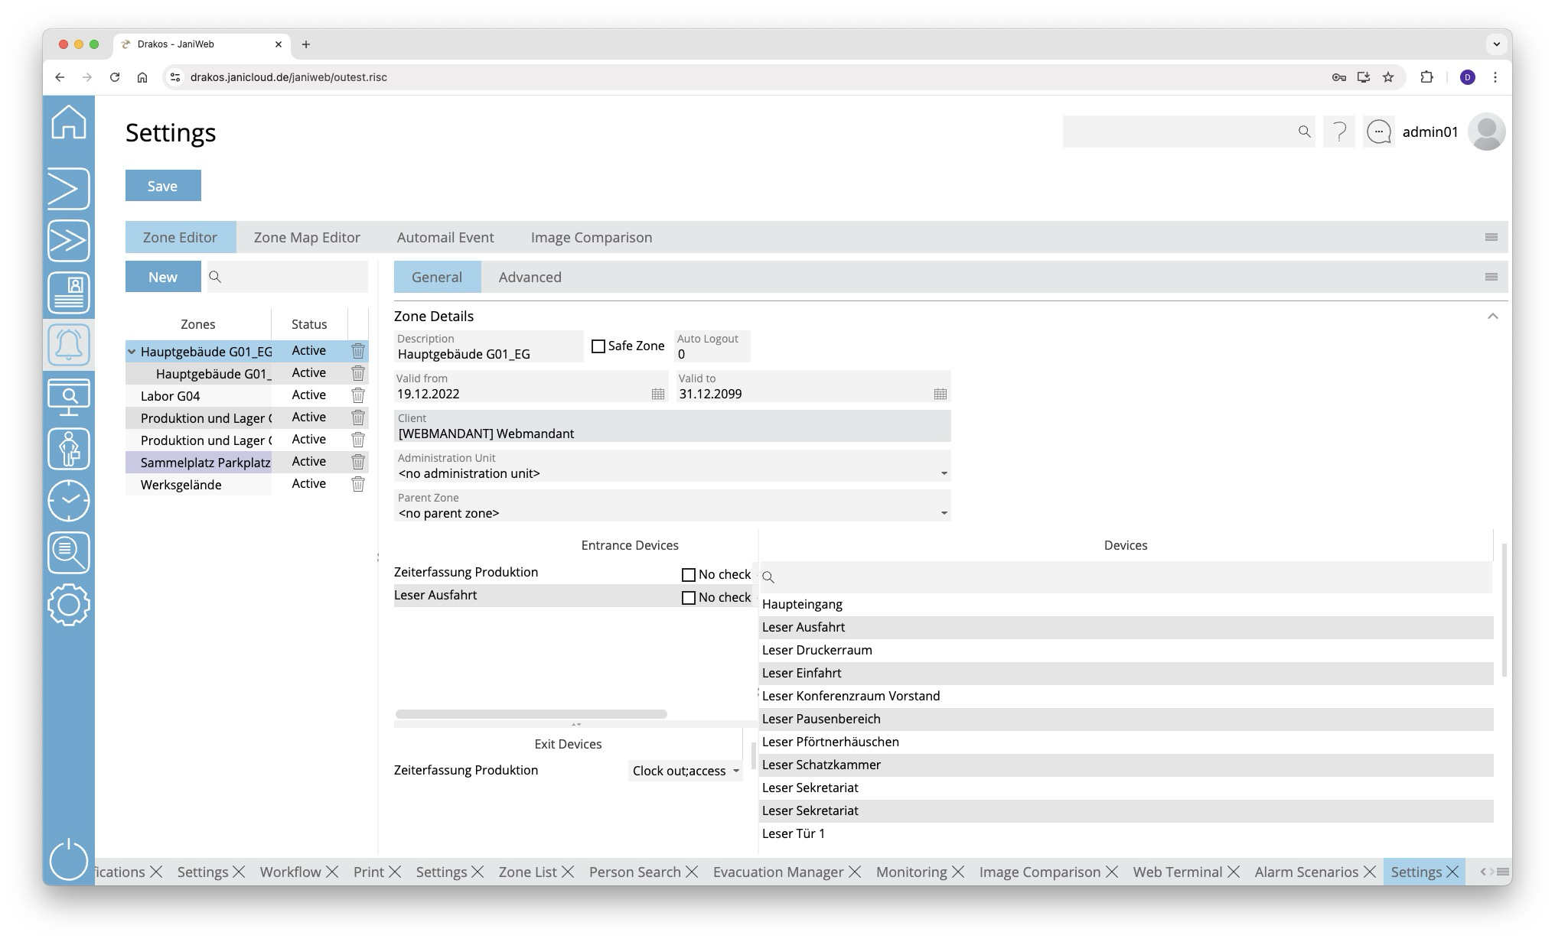
Task: Delete the Labor G04 zone
Action: [x=357, y=395]
